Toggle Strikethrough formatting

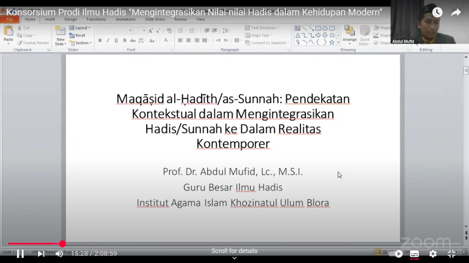[133, 41]
